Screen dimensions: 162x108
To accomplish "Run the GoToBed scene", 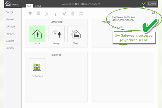I will tap(37, 67).
